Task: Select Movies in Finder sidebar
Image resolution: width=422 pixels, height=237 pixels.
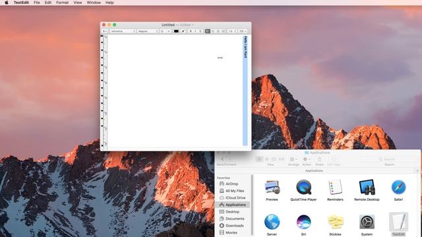Action: pyautogui.click(x=232, y=232)
